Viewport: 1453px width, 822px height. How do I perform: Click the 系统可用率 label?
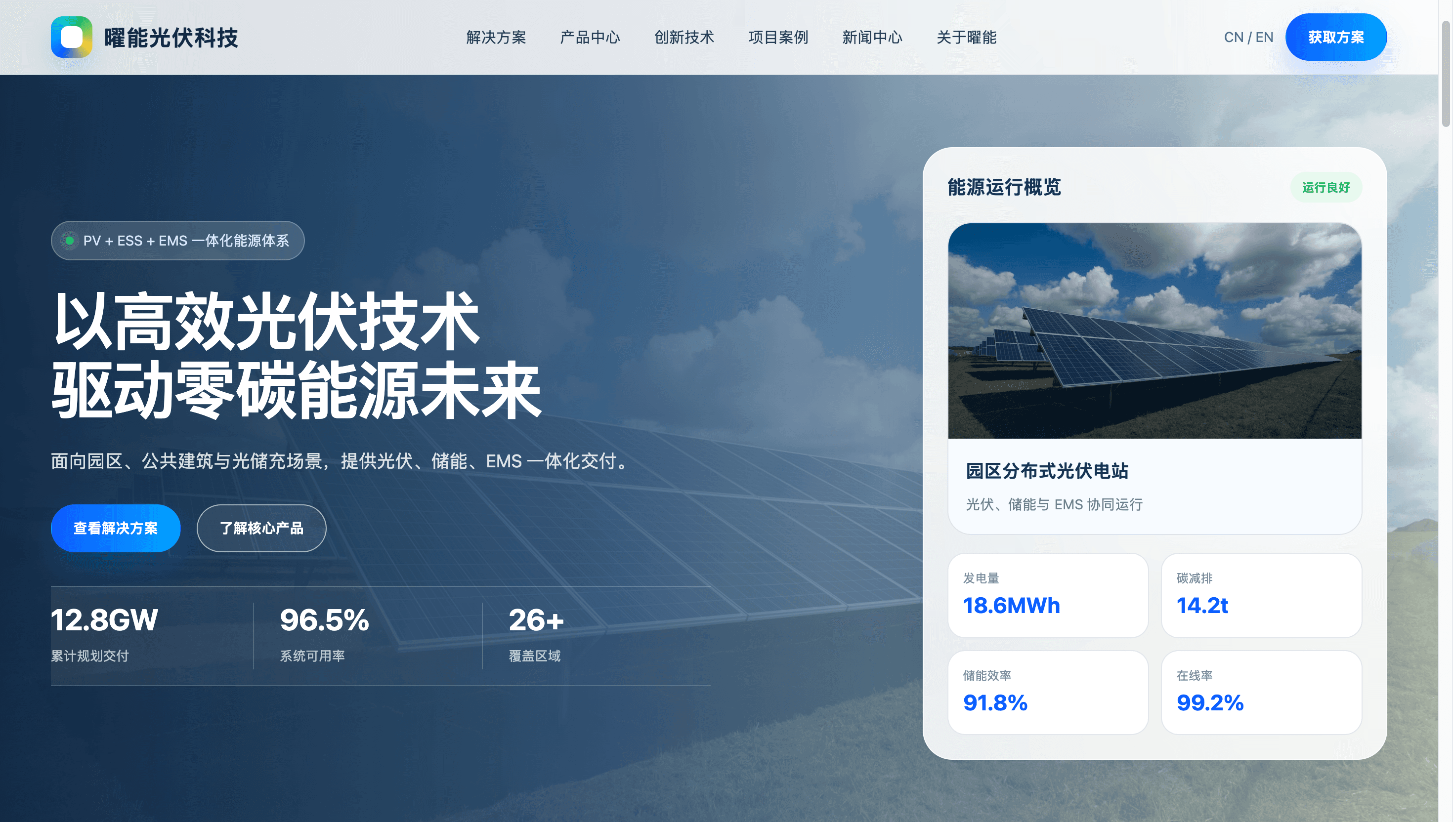pyautogui.click(x=312, y=656)
